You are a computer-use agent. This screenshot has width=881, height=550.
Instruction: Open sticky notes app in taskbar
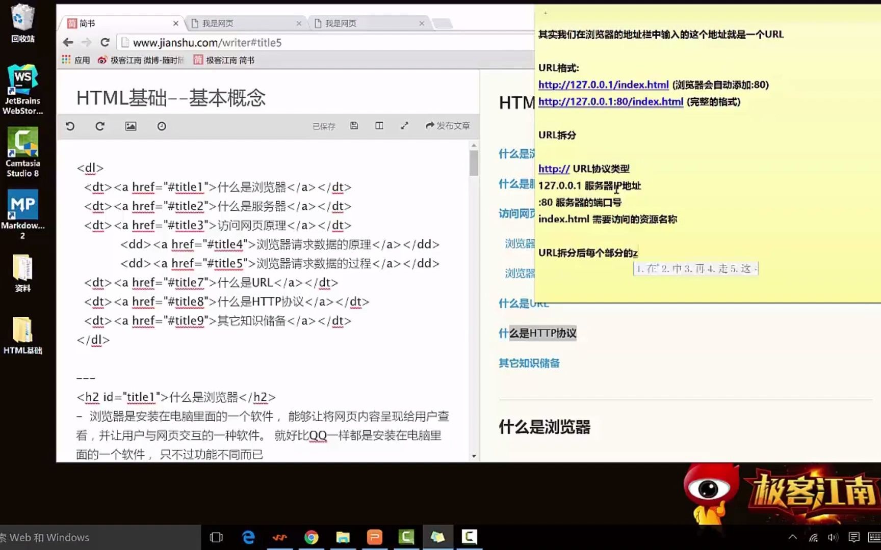coord(438,537)
